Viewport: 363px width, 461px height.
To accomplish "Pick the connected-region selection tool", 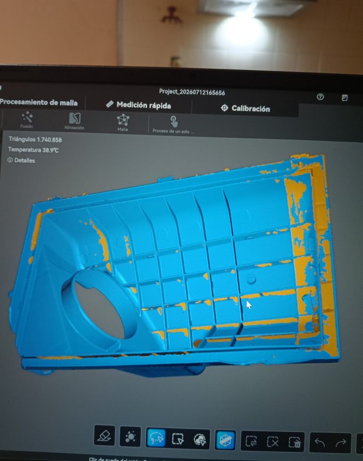I will [x=200, y=440].
